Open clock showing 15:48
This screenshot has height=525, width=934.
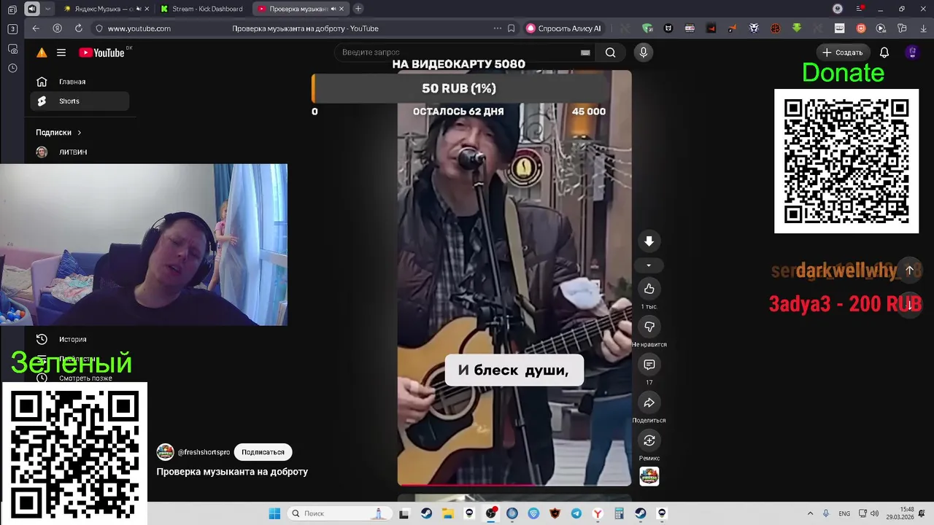(x=900, y=513)
